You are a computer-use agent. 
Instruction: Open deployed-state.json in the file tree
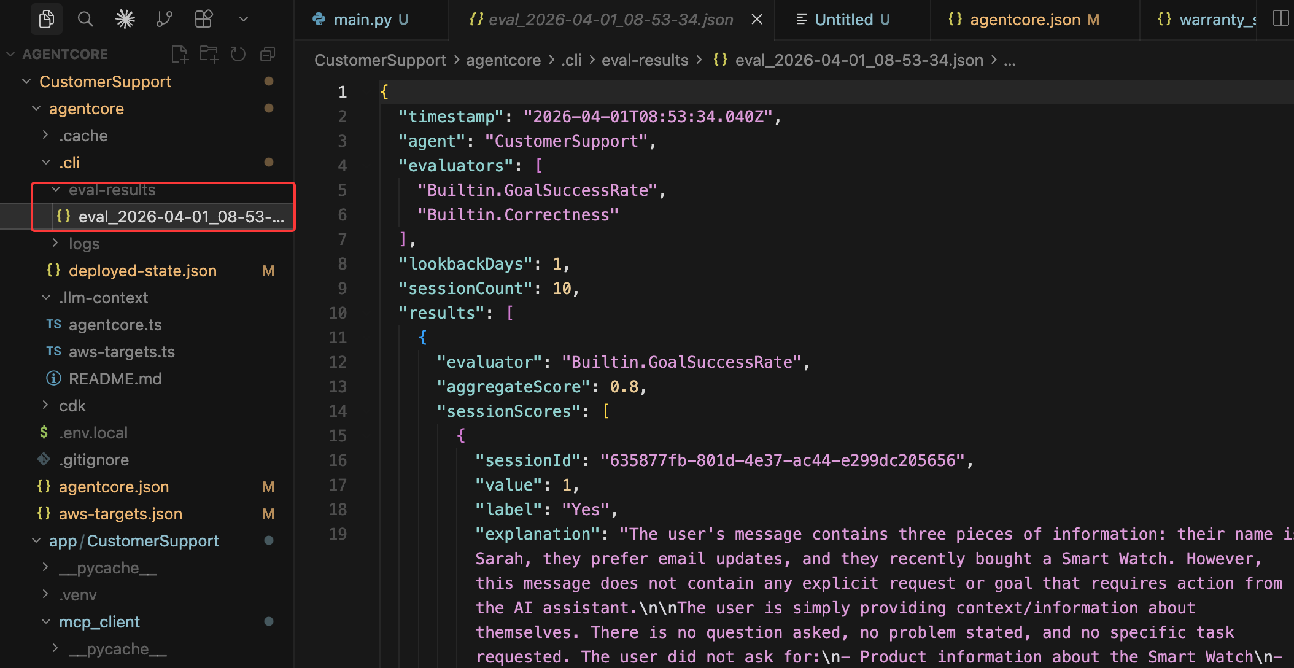[x=142, y=271]
